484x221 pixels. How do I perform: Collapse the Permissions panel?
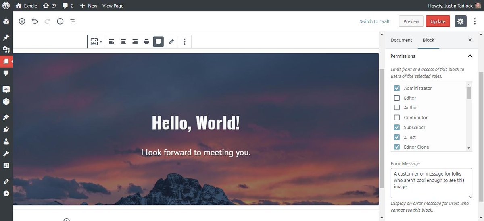coord(431,56)
